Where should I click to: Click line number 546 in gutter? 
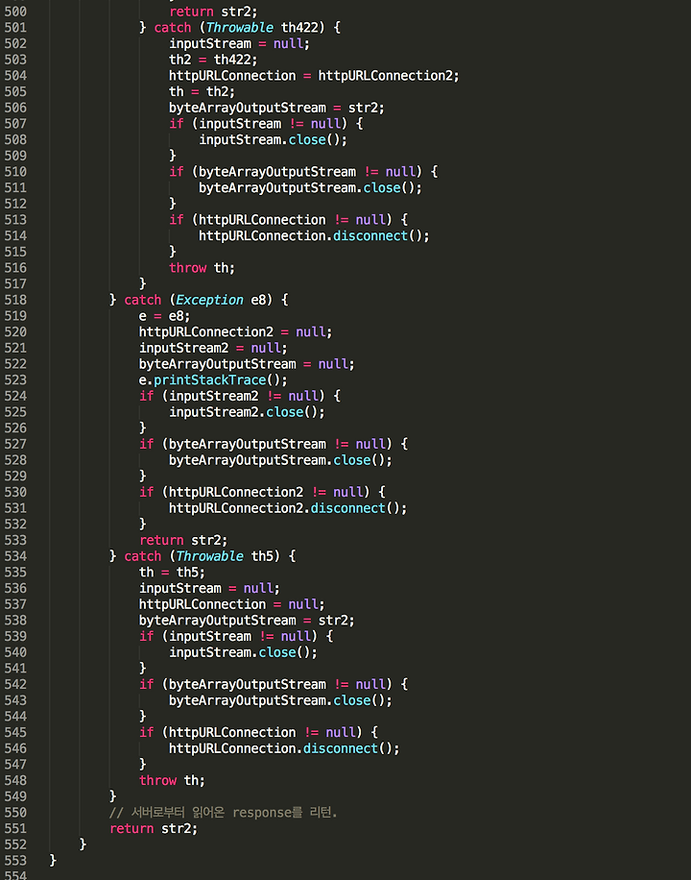click(x=15, y=748)
